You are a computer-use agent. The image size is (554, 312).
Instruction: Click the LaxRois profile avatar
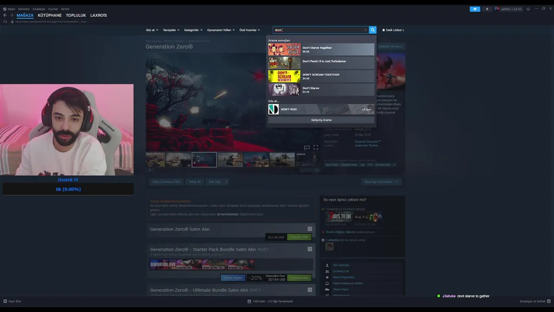[497, 9]
